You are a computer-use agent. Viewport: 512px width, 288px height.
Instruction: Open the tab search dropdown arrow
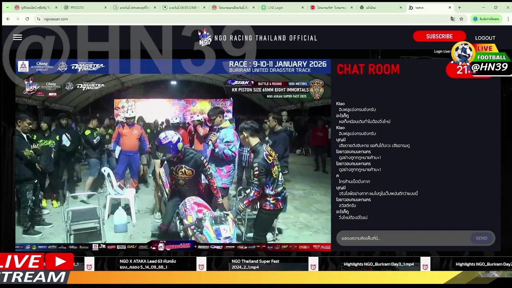(7, 8)
